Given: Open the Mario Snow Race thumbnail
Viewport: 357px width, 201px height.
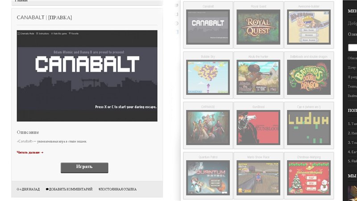Looking at the screenshot, I should pos(258,178).
